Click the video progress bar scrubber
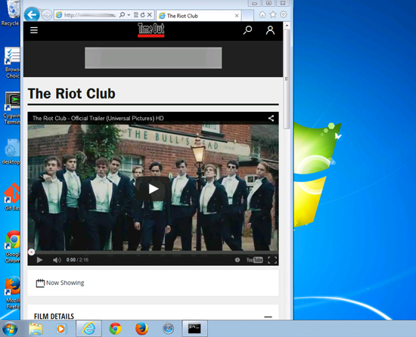Viewport: 416px width, 337px height. click(x=31, y=252)
